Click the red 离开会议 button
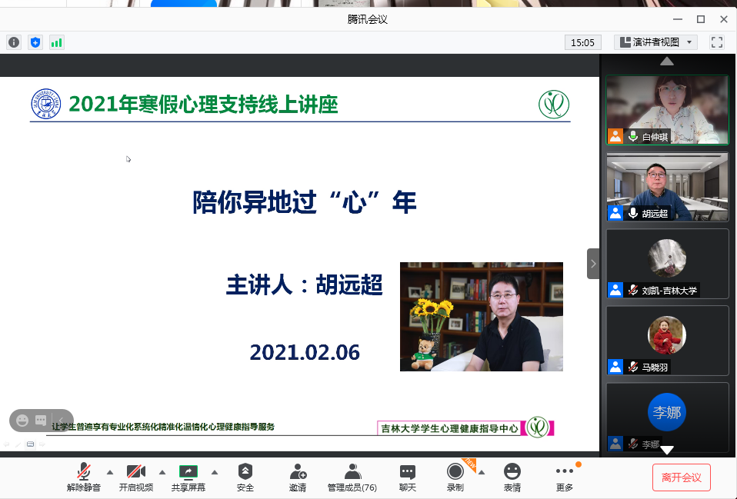This screenshot has height=499, width=737. pyautogui.click(x=681, y=477)
